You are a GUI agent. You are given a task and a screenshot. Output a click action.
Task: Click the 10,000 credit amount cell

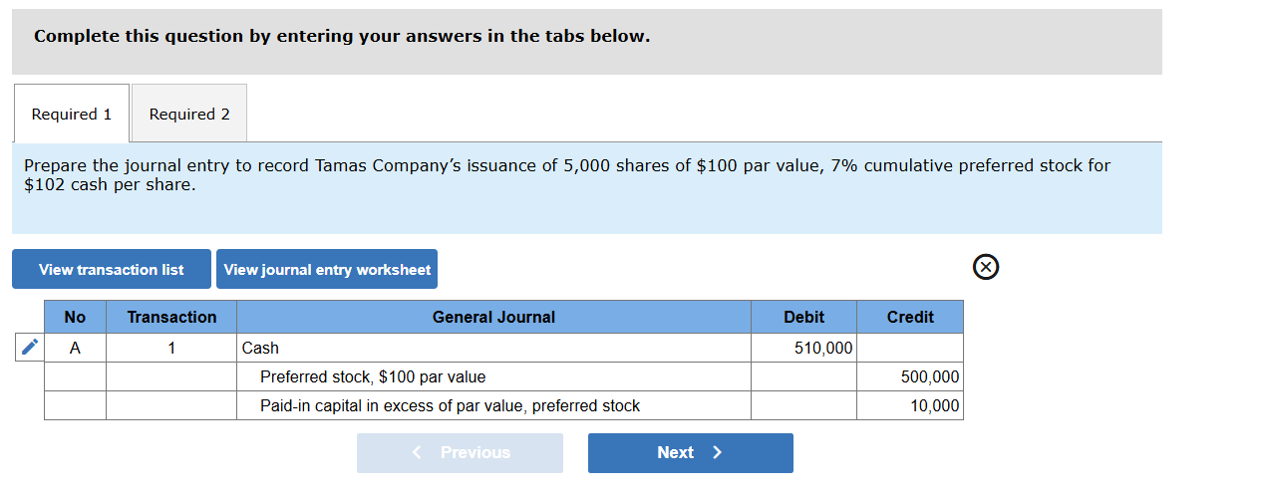910,405
